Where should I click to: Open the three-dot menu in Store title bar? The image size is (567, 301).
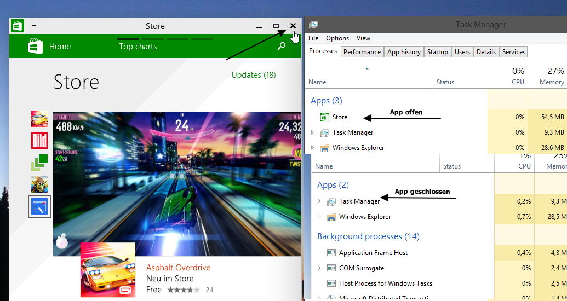click(x=33, y=26)
